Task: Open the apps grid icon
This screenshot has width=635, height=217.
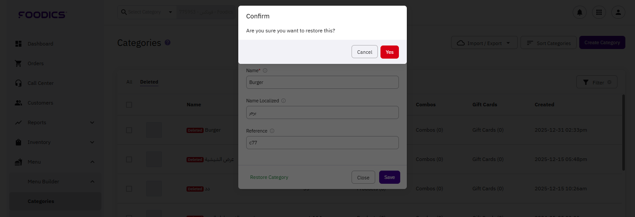Action: [599, 12]
